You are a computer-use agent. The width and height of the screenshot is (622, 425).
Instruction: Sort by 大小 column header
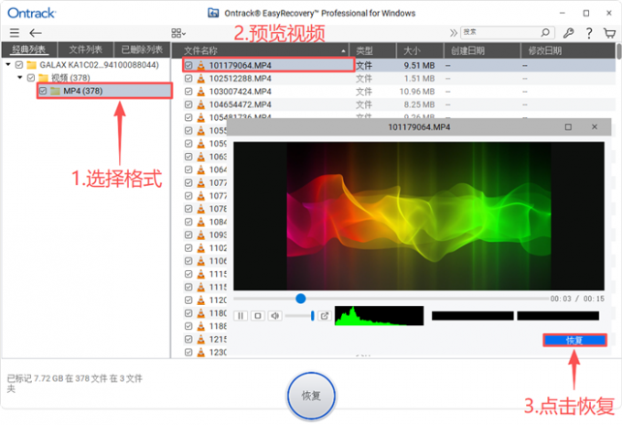click(x=420, y=50)
